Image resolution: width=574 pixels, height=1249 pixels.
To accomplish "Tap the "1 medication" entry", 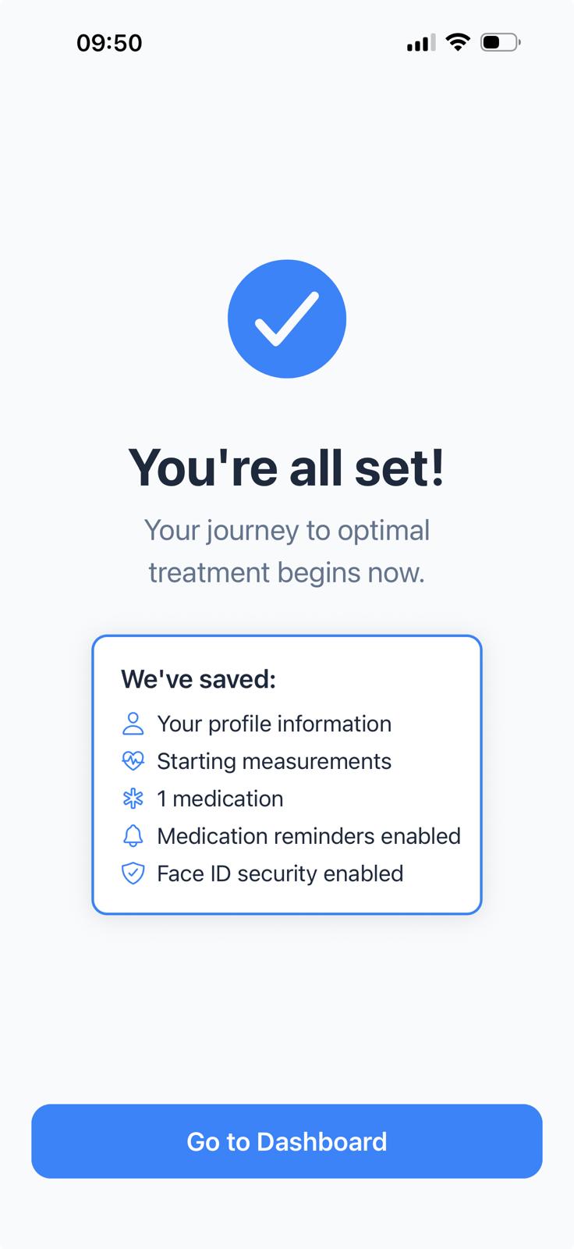I will point(220,799).
